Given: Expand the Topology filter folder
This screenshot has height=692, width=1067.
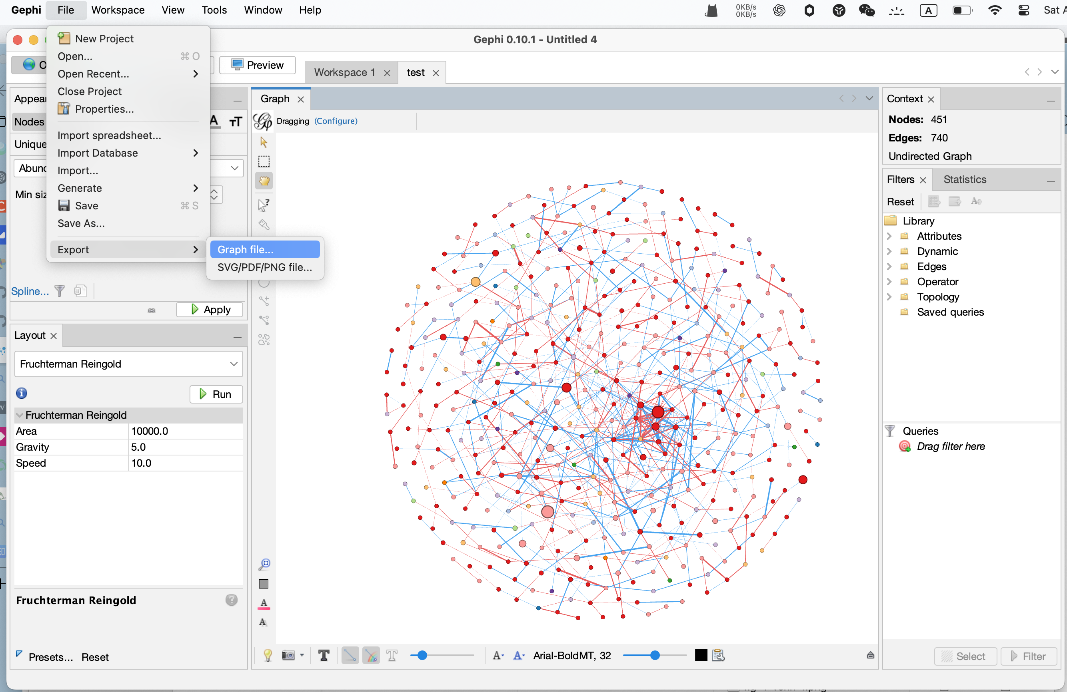Looking at the screenshot, I should 889,297.
